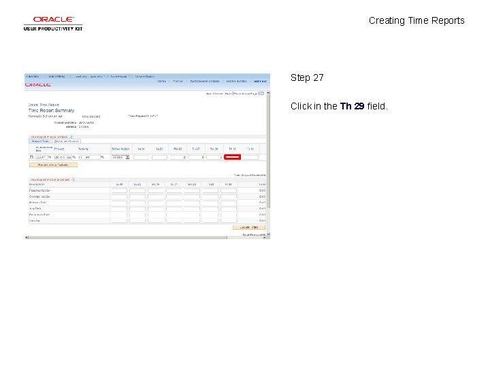Click the Time Report Personal Details header icon
Image resolution: width=490 pixels, height=367 pixels.
coord(73,179)
